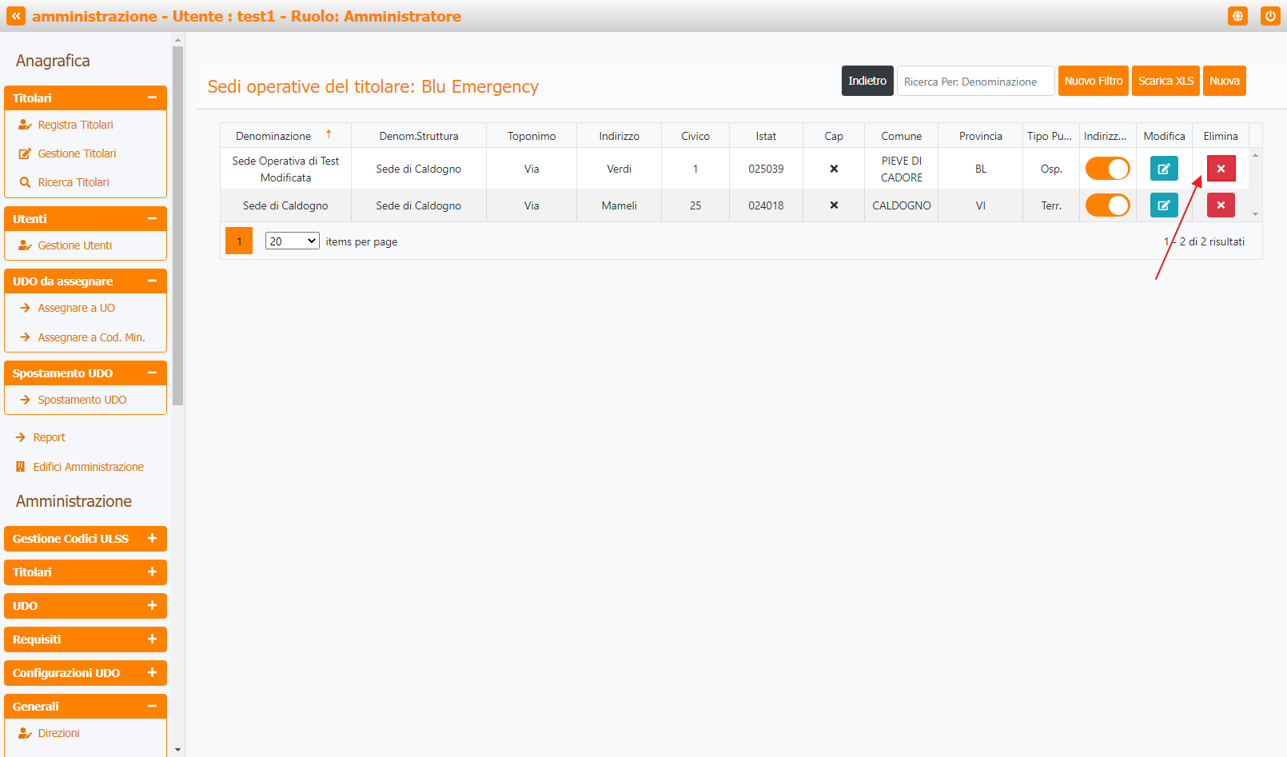
Task: Select cell CALDOGNO in Comune column
Action: tap(902, 205)
